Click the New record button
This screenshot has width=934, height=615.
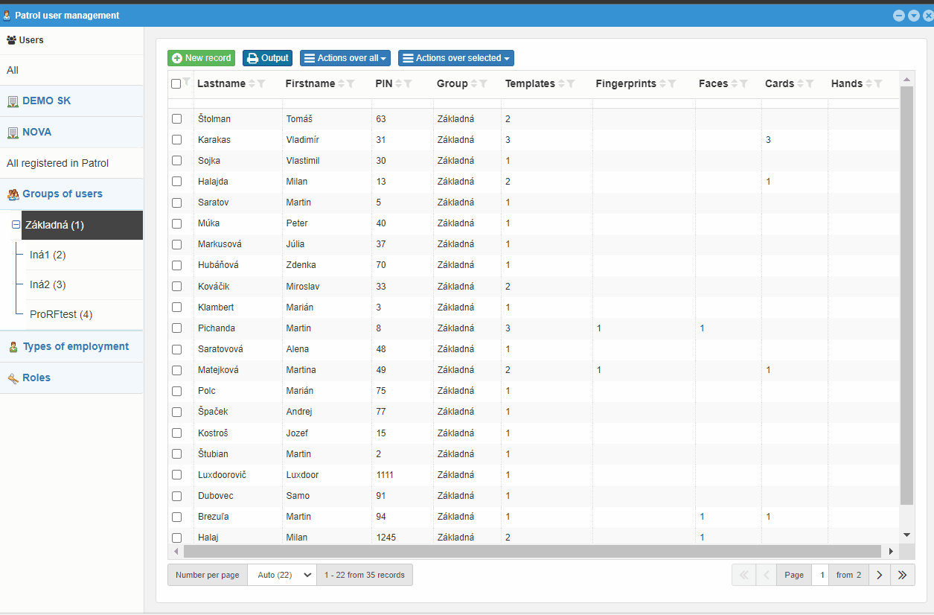(201, 58)
